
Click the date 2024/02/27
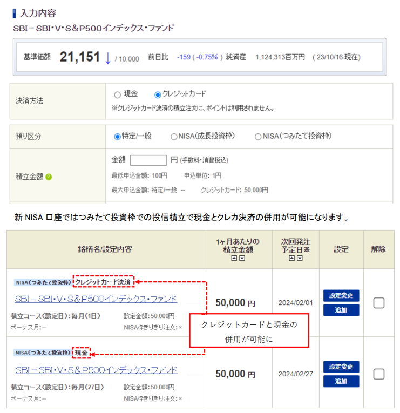296,374
